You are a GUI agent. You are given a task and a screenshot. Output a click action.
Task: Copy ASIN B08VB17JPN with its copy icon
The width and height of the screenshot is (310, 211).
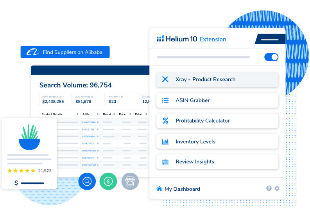[x=98, y=158]
